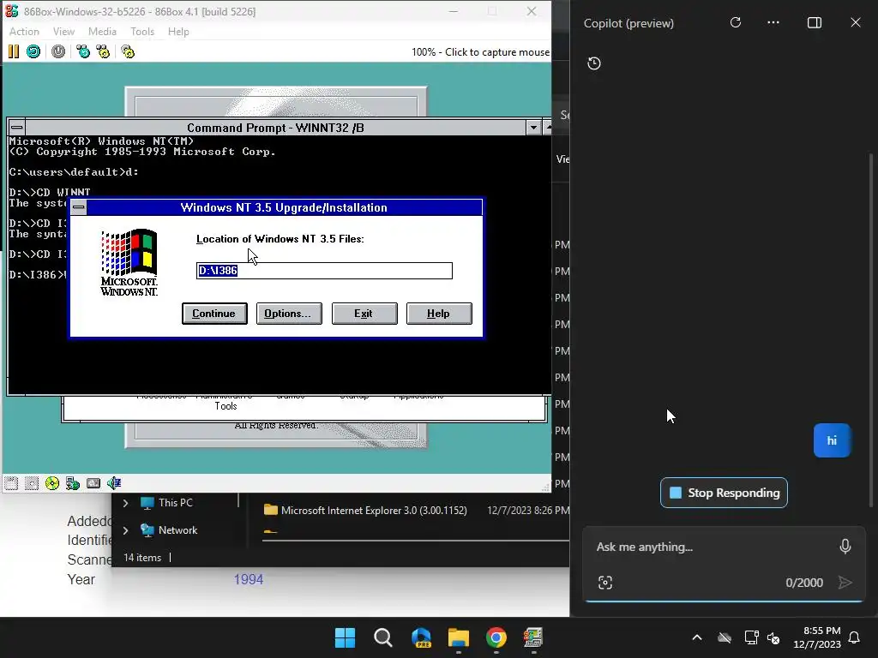878x658 pixels.
Task: Send Ctrl+Alt+Del via toolbar icon
Action: coord(83,52)
